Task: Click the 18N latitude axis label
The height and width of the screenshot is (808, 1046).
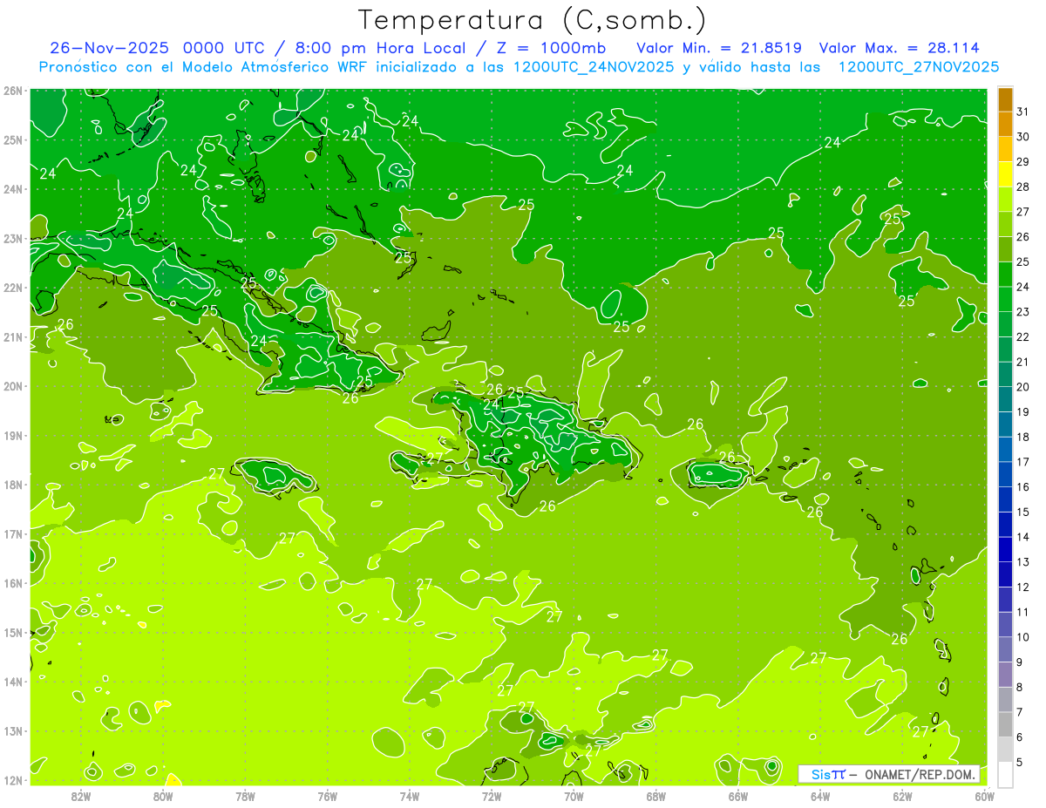Action: click(x=13, y=485)
